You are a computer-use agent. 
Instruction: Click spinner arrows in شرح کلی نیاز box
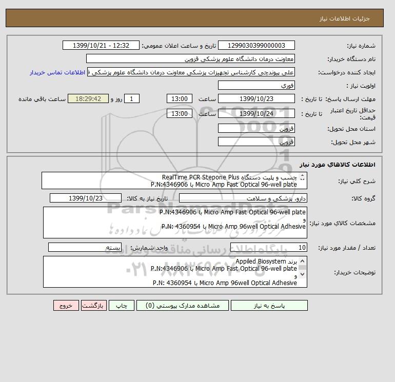pyautogui.click(x=303, y=177)
